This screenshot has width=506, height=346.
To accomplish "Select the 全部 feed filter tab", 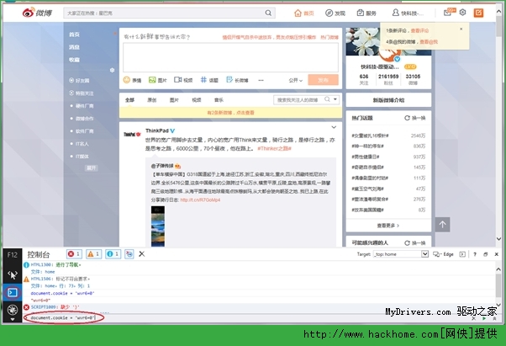I will [129, 100].
